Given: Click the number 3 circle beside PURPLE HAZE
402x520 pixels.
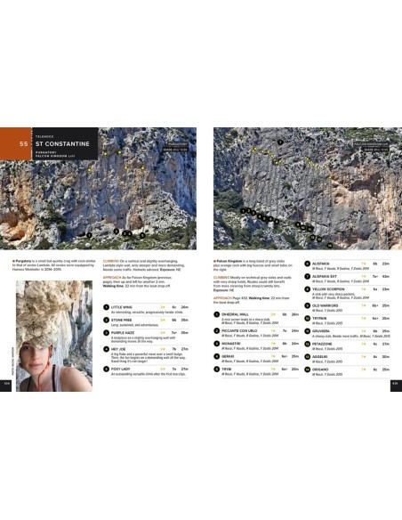Looking at the screenshot, I should point(107,333).
